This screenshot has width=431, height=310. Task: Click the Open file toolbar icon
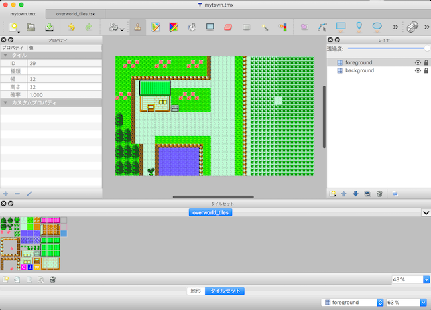[31, 27]
